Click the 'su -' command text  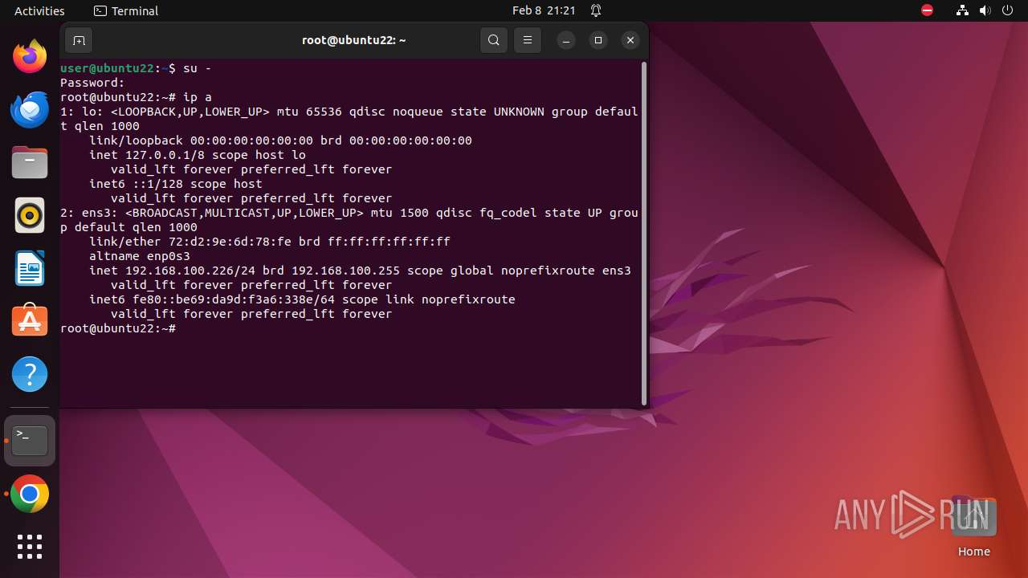[198, 68]
